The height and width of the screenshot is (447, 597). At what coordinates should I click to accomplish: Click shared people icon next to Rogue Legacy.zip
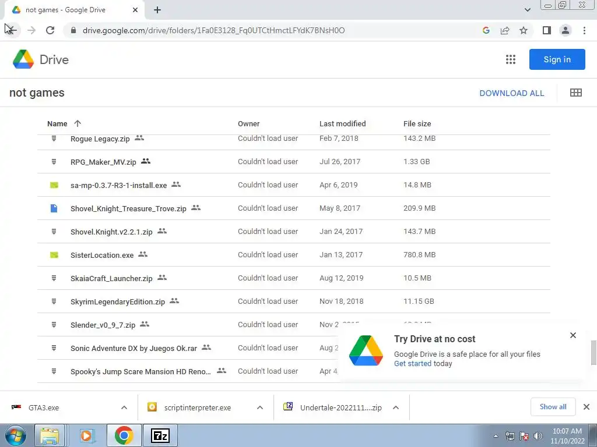(x=139, y=138)
